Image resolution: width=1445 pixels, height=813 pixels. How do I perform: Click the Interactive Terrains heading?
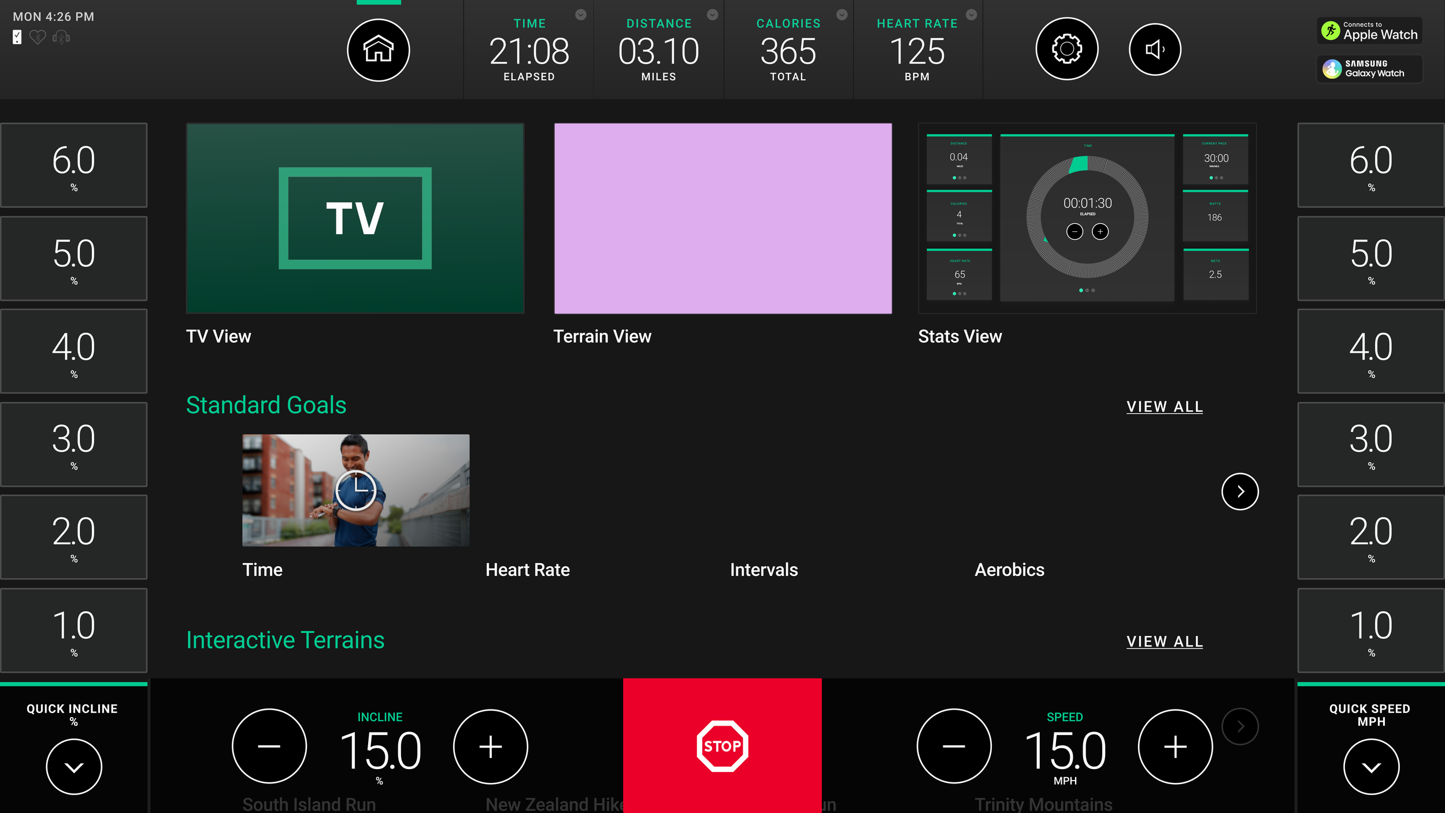[x=285, y=640]
